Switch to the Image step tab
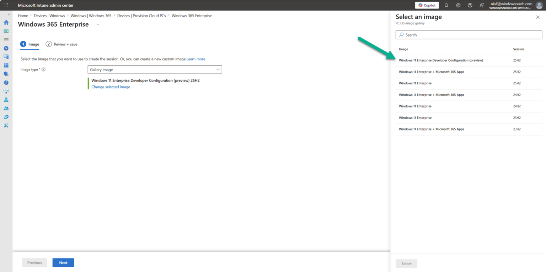Screen dimensions: 546x272 point(30,44)
